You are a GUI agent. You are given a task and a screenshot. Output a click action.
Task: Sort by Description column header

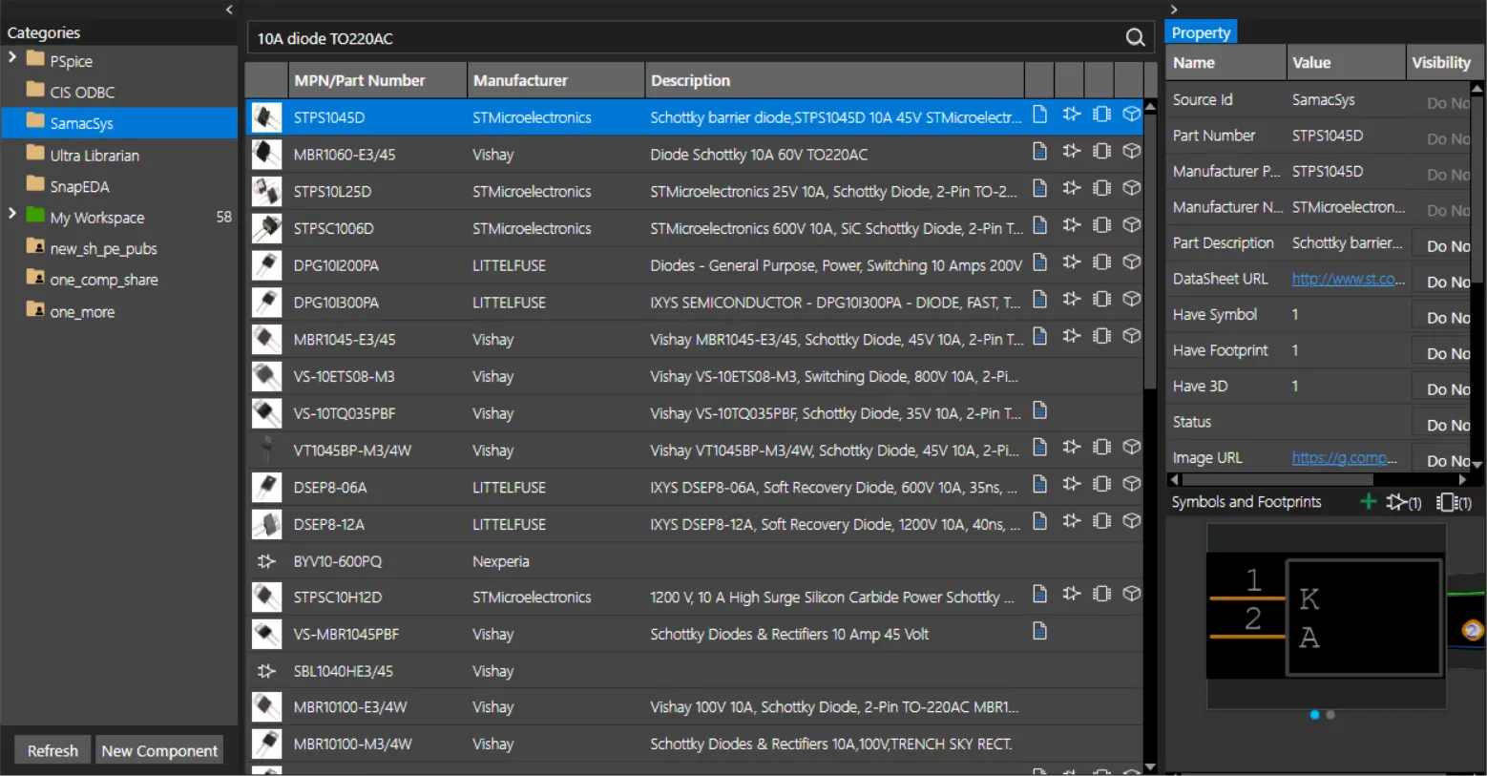pos(834,80)
